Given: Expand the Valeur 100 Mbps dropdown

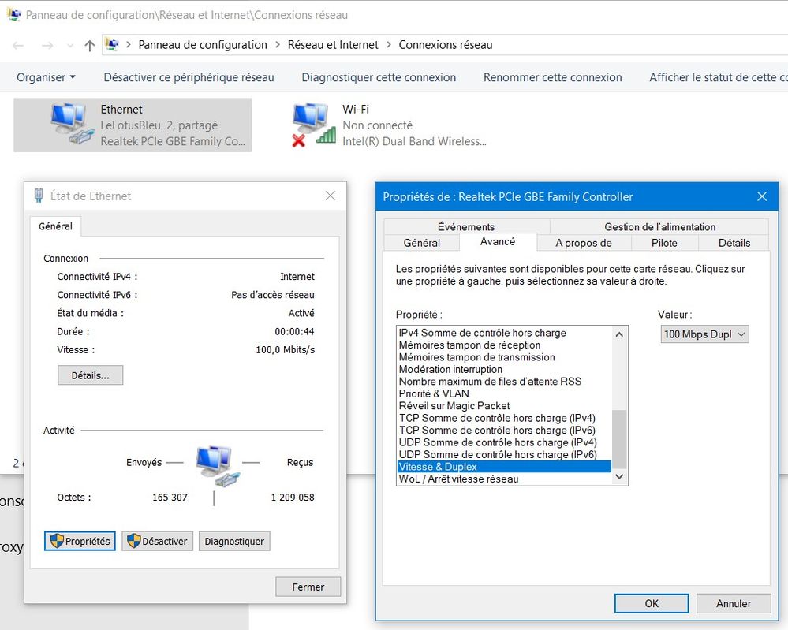Looking at the screenshot, I should click(704, 334).
